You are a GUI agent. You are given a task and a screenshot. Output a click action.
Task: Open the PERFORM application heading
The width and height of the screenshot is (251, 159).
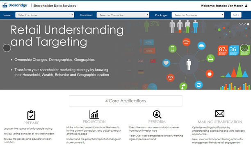tap(157, 122)
